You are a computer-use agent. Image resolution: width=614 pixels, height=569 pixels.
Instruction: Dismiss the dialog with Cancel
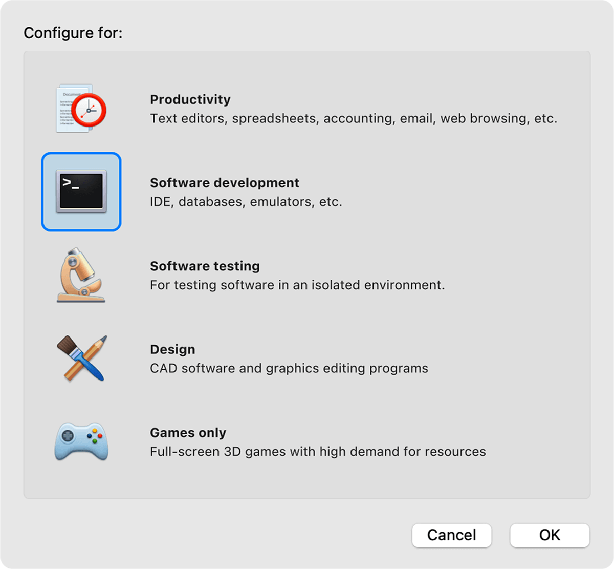(x=451, y=535)
